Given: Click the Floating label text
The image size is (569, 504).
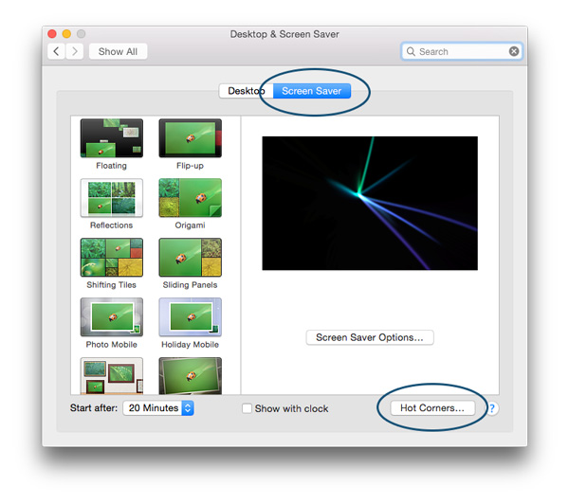Looking at the screenshot, I should coord(111,166).
